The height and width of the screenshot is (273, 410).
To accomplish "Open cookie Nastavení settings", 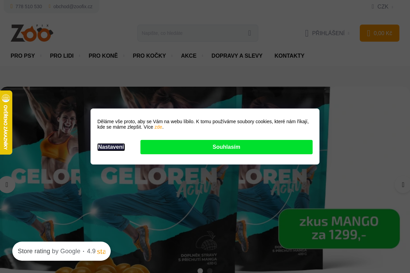I will [x=111, y=147].
